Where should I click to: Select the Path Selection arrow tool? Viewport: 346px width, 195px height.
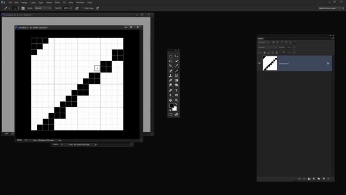[170, 95]
